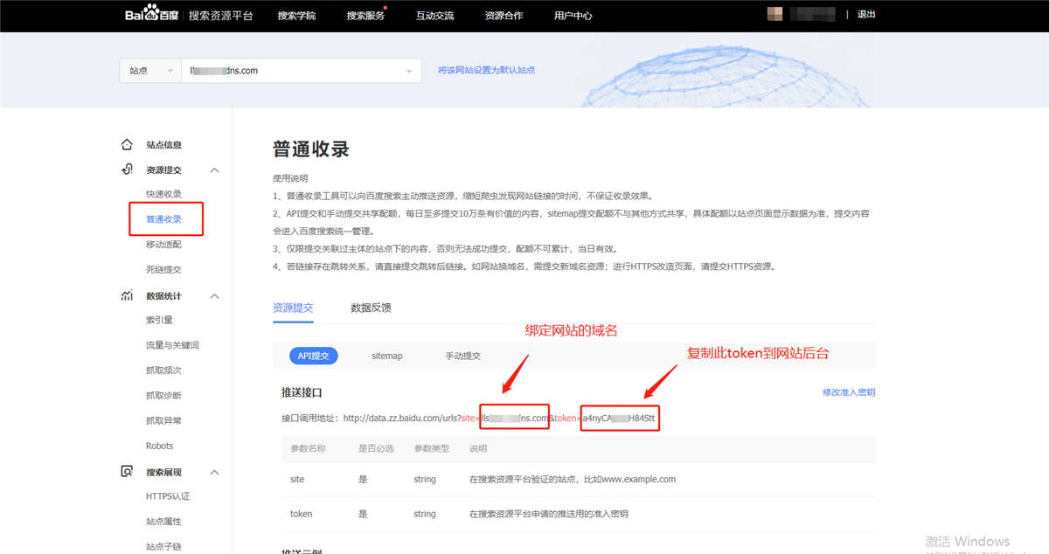
Task: Open 用户中心 in the top navigation
Action: pyautogui.click(x=573, y=16)
